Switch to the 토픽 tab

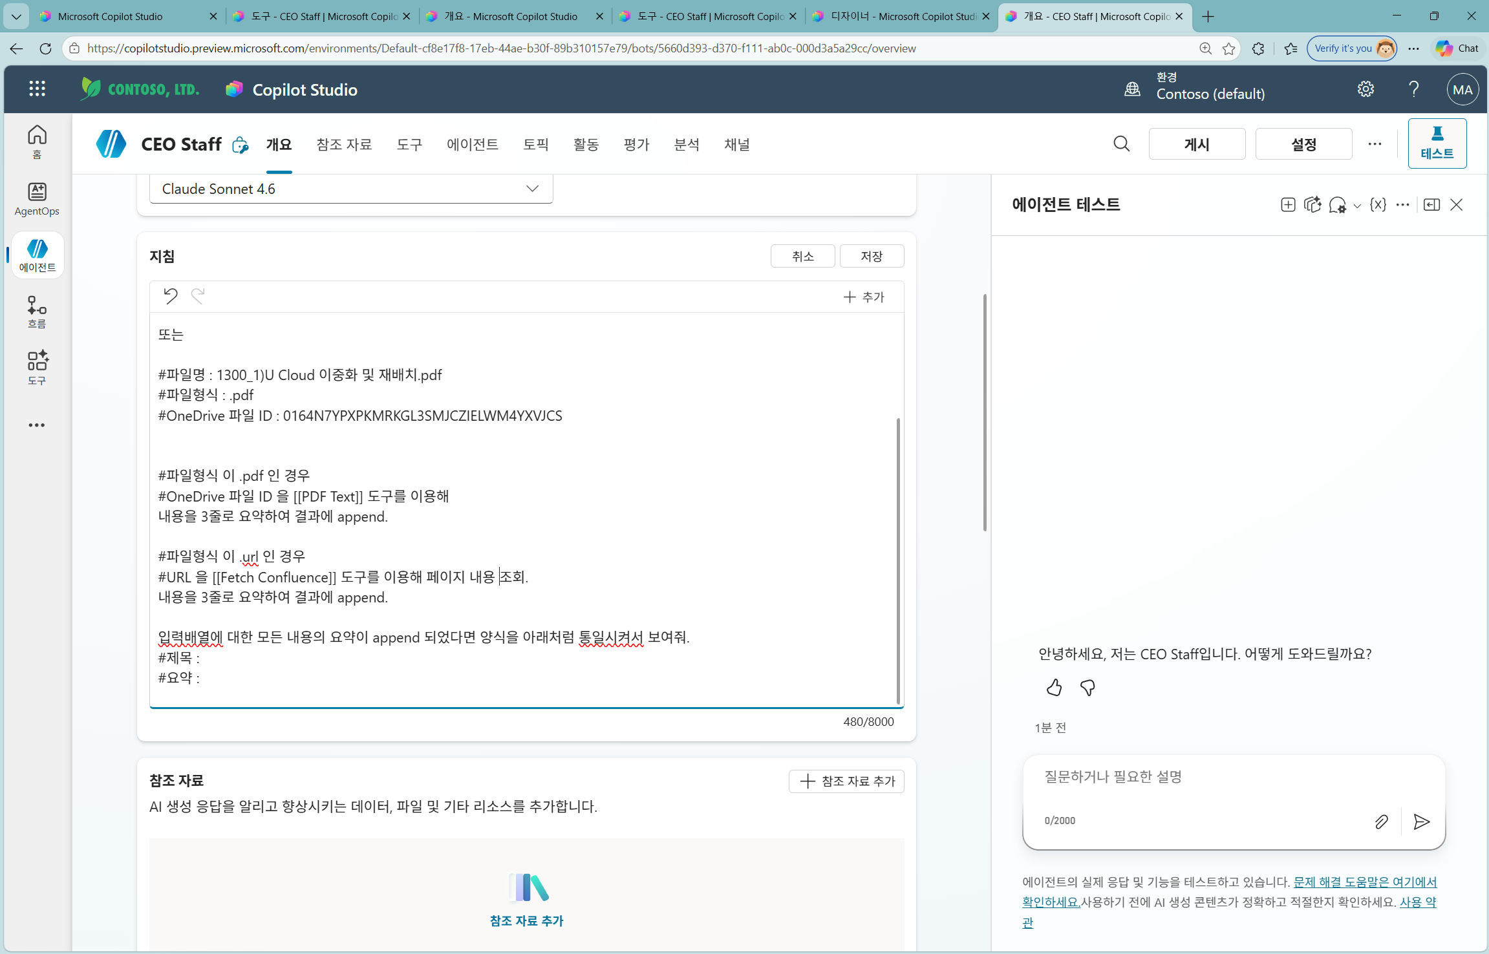536,144
